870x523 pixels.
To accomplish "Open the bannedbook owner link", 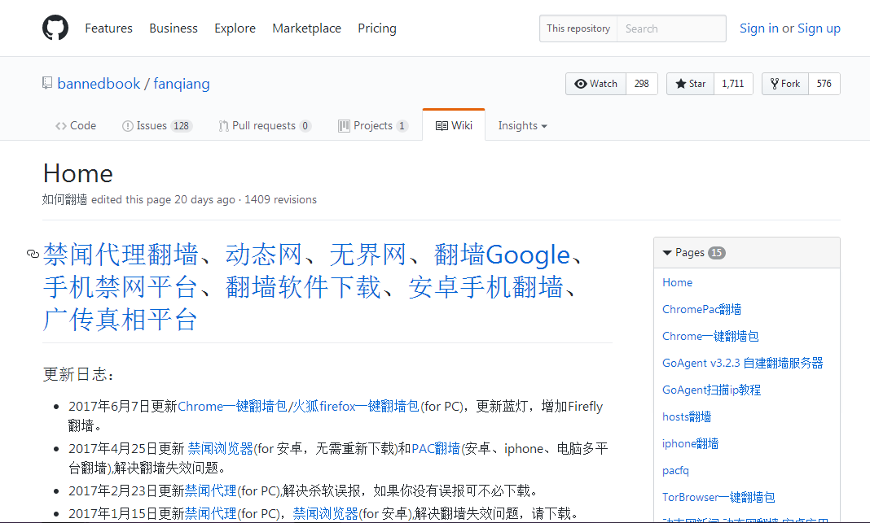I will point(99,84).
